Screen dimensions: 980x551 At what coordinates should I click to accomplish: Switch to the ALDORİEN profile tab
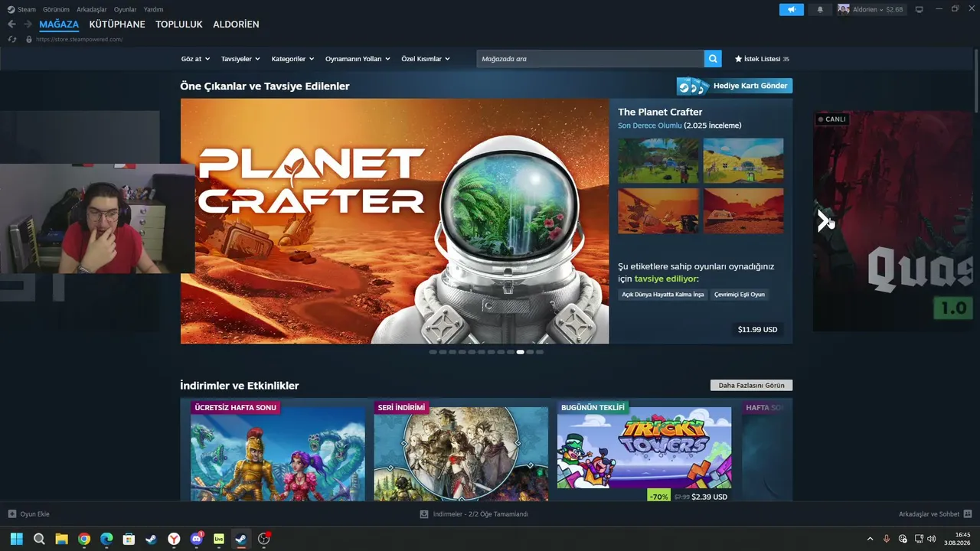coord(236,24)
